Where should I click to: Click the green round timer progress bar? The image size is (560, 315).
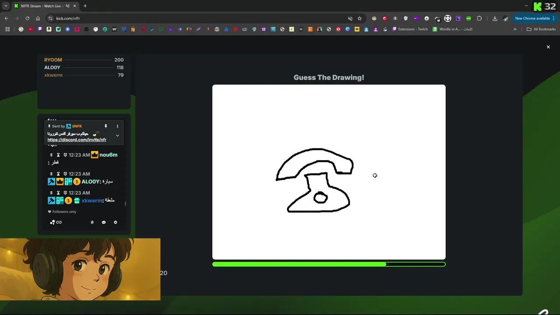pos(329,264)
